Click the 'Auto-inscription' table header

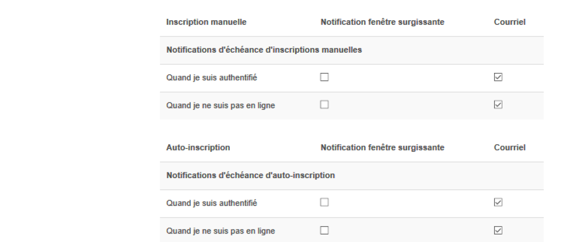click(198, 148)
